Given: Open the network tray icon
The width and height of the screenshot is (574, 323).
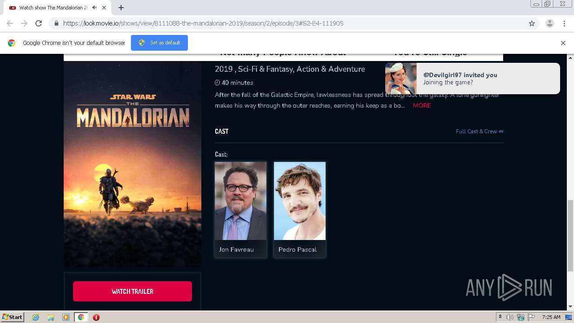Looking at the screenshot, I should (x=520, y=317).
